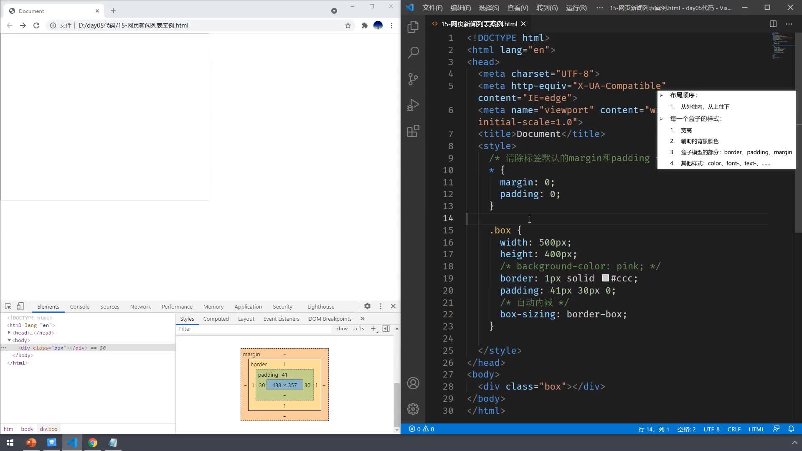Show errors and warnings in status bar
The height and width of the screenshot is (451, 802).
[421, 429]
